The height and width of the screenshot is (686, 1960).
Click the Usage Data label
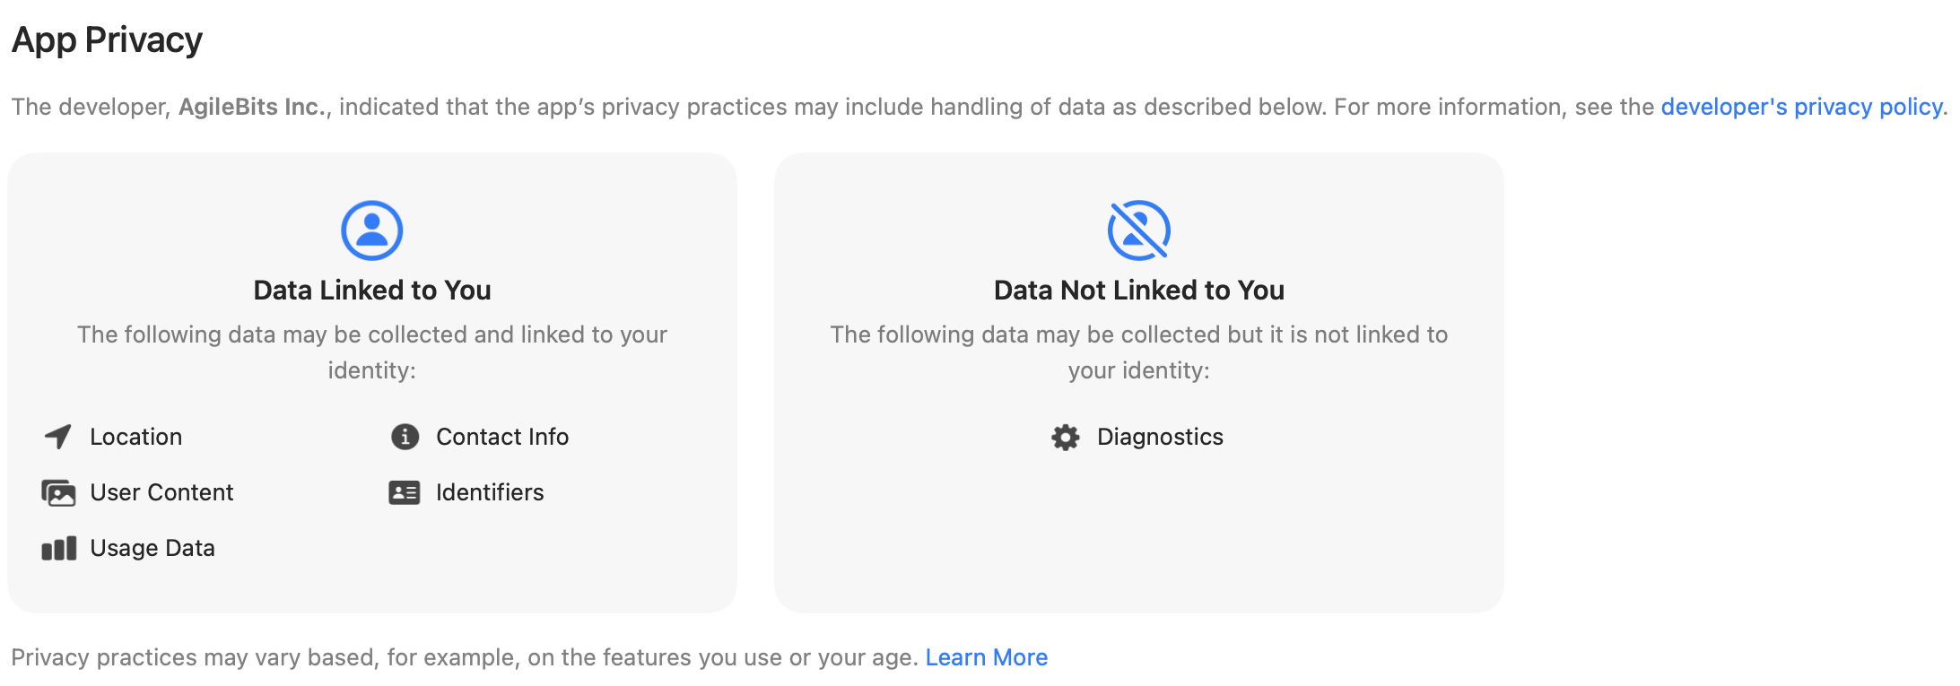[x=152, y=548]
